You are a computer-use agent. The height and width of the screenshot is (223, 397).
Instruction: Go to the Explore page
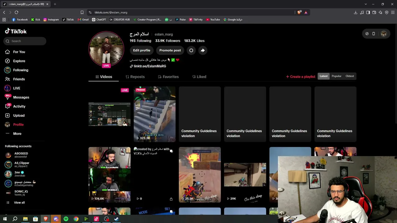click(x=19, y=61)
